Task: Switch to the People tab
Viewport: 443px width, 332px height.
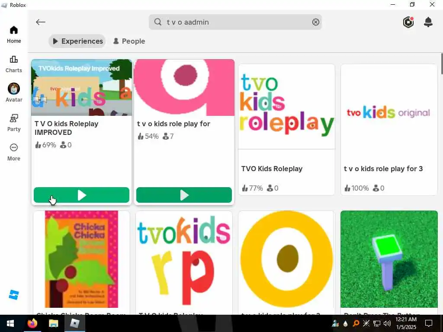Action: click(x=129, y=41)
